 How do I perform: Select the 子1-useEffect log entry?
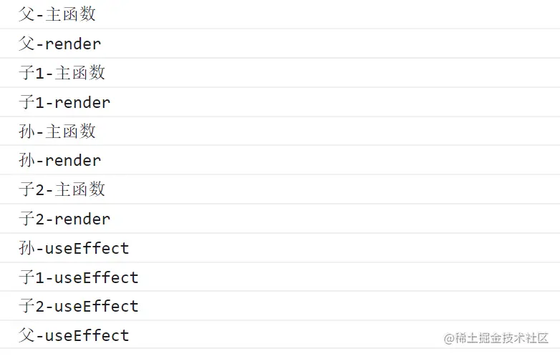coord(79,277)
